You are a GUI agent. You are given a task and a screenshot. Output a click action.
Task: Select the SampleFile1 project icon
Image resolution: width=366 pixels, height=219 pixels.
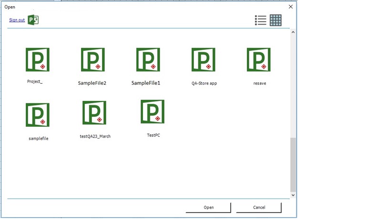148,60
